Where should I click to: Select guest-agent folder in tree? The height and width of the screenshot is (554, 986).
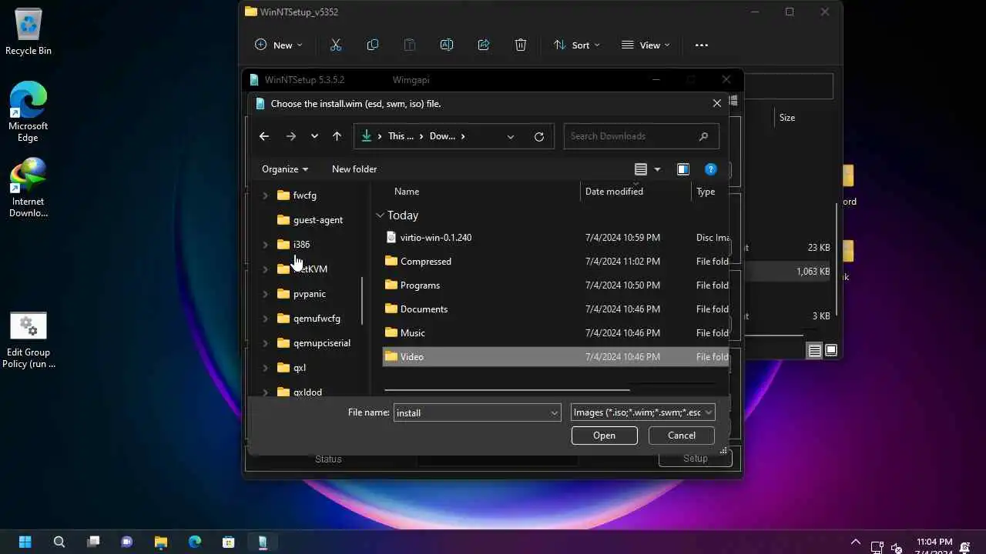(x=317, y=220)
